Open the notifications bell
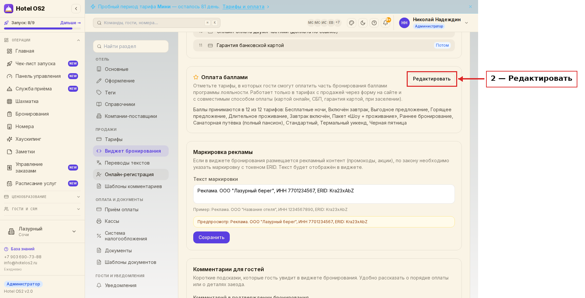Screen dimensions: 585x298 [x=385, y=23]
